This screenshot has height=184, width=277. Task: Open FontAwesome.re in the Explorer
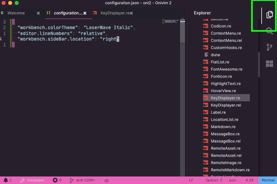pos(227,69)
